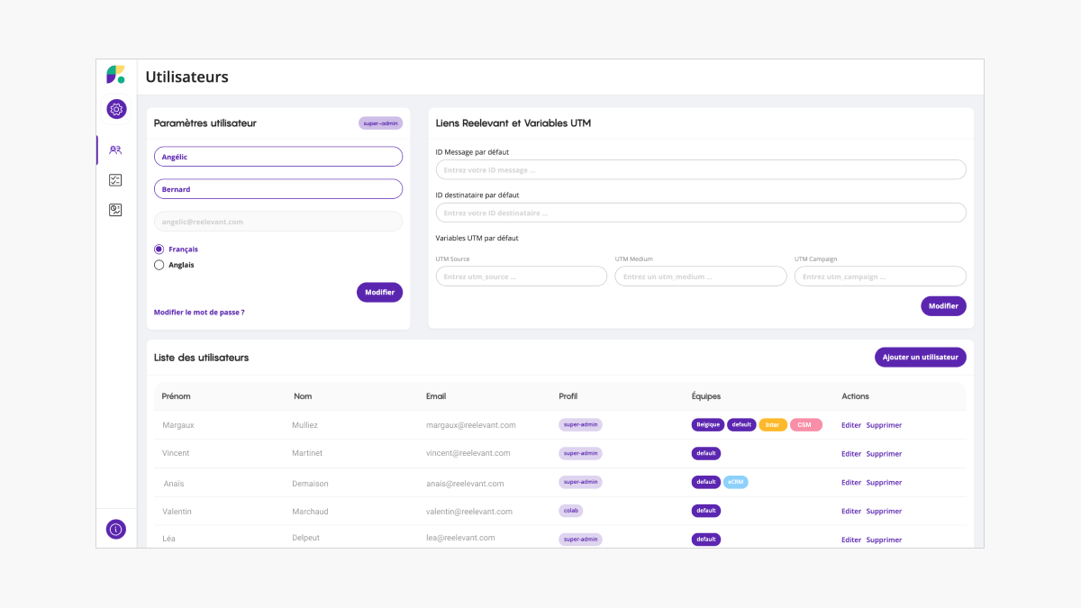Viewport: 1081px width, 608px height.
Task: Click Editer for Anaïs Demaison
Action: pos(851,483)
